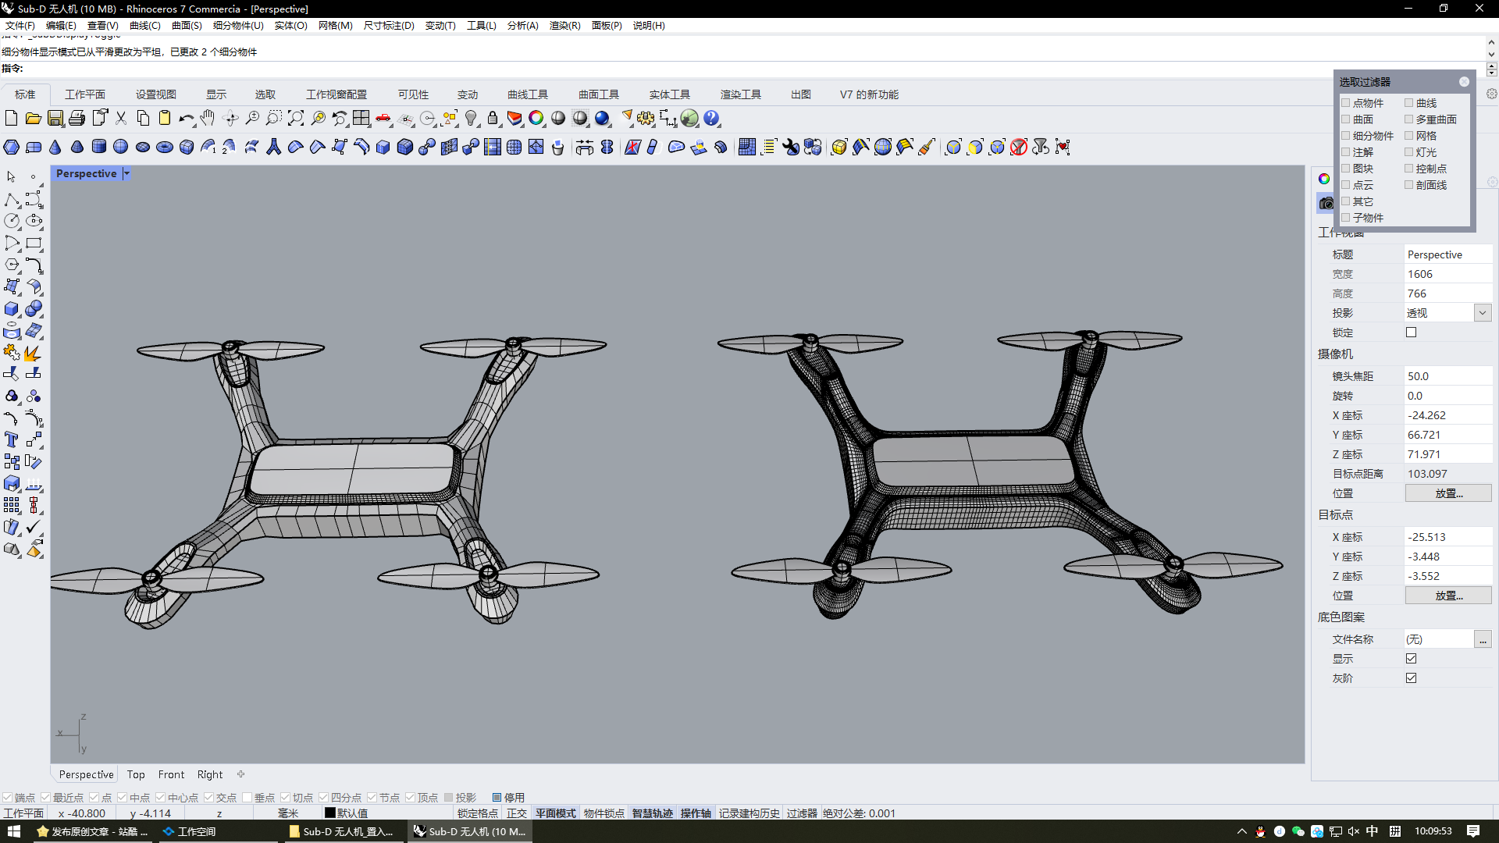
Task: Click the Save file icon
Action: pos(55,119)
